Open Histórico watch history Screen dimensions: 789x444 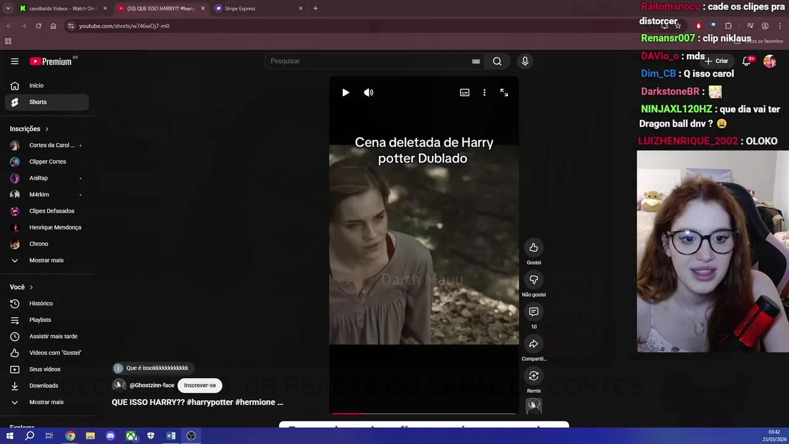click(x=47, y=303)
